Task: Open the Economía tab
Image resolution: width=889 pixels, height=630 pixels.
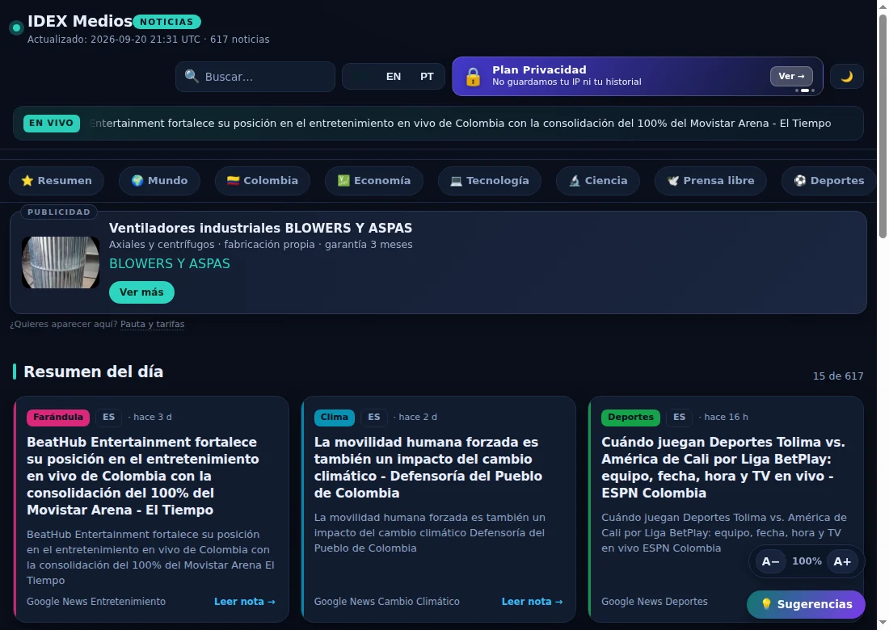Action: pos(374,181)
